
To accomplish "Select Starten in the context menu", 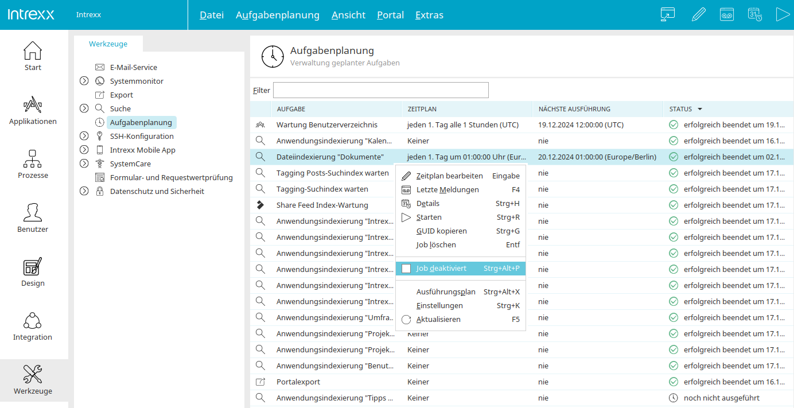I will [429, 217].
